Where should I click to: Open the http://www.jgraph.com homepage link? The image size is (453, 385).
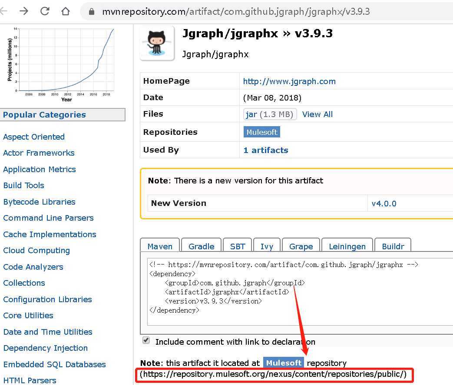pyautogui.click(x=289, y=82)
